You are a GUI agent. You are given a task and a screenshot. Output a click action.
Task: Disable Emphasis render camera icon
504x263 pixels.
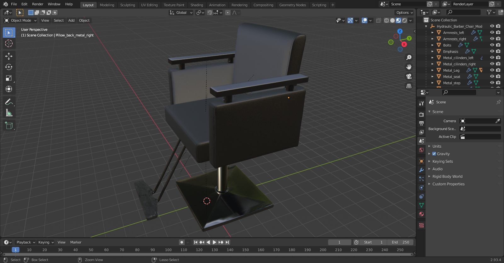click(498, 51)
